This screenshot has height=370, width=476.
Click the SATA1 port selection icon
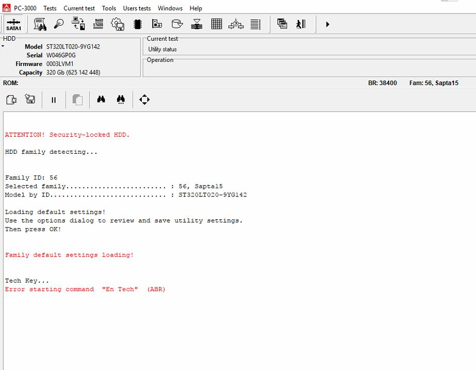tap(13, 24)
